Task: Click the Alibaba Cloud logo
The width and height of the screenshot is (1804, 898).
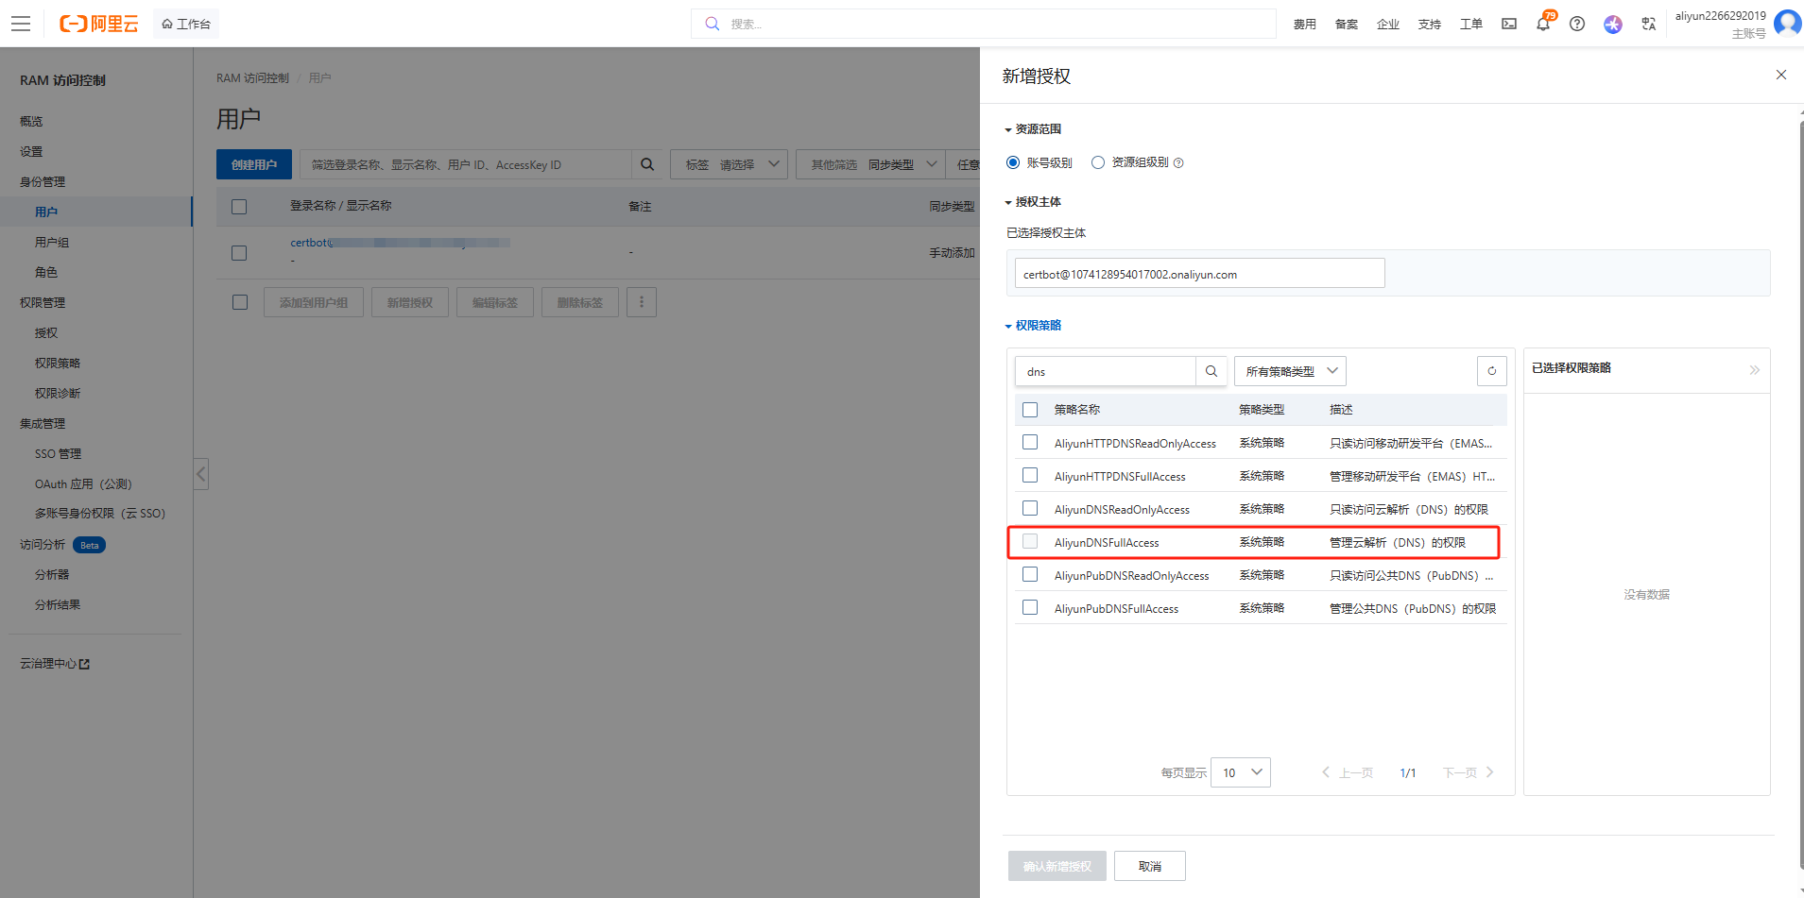Action: click(99, 24)
